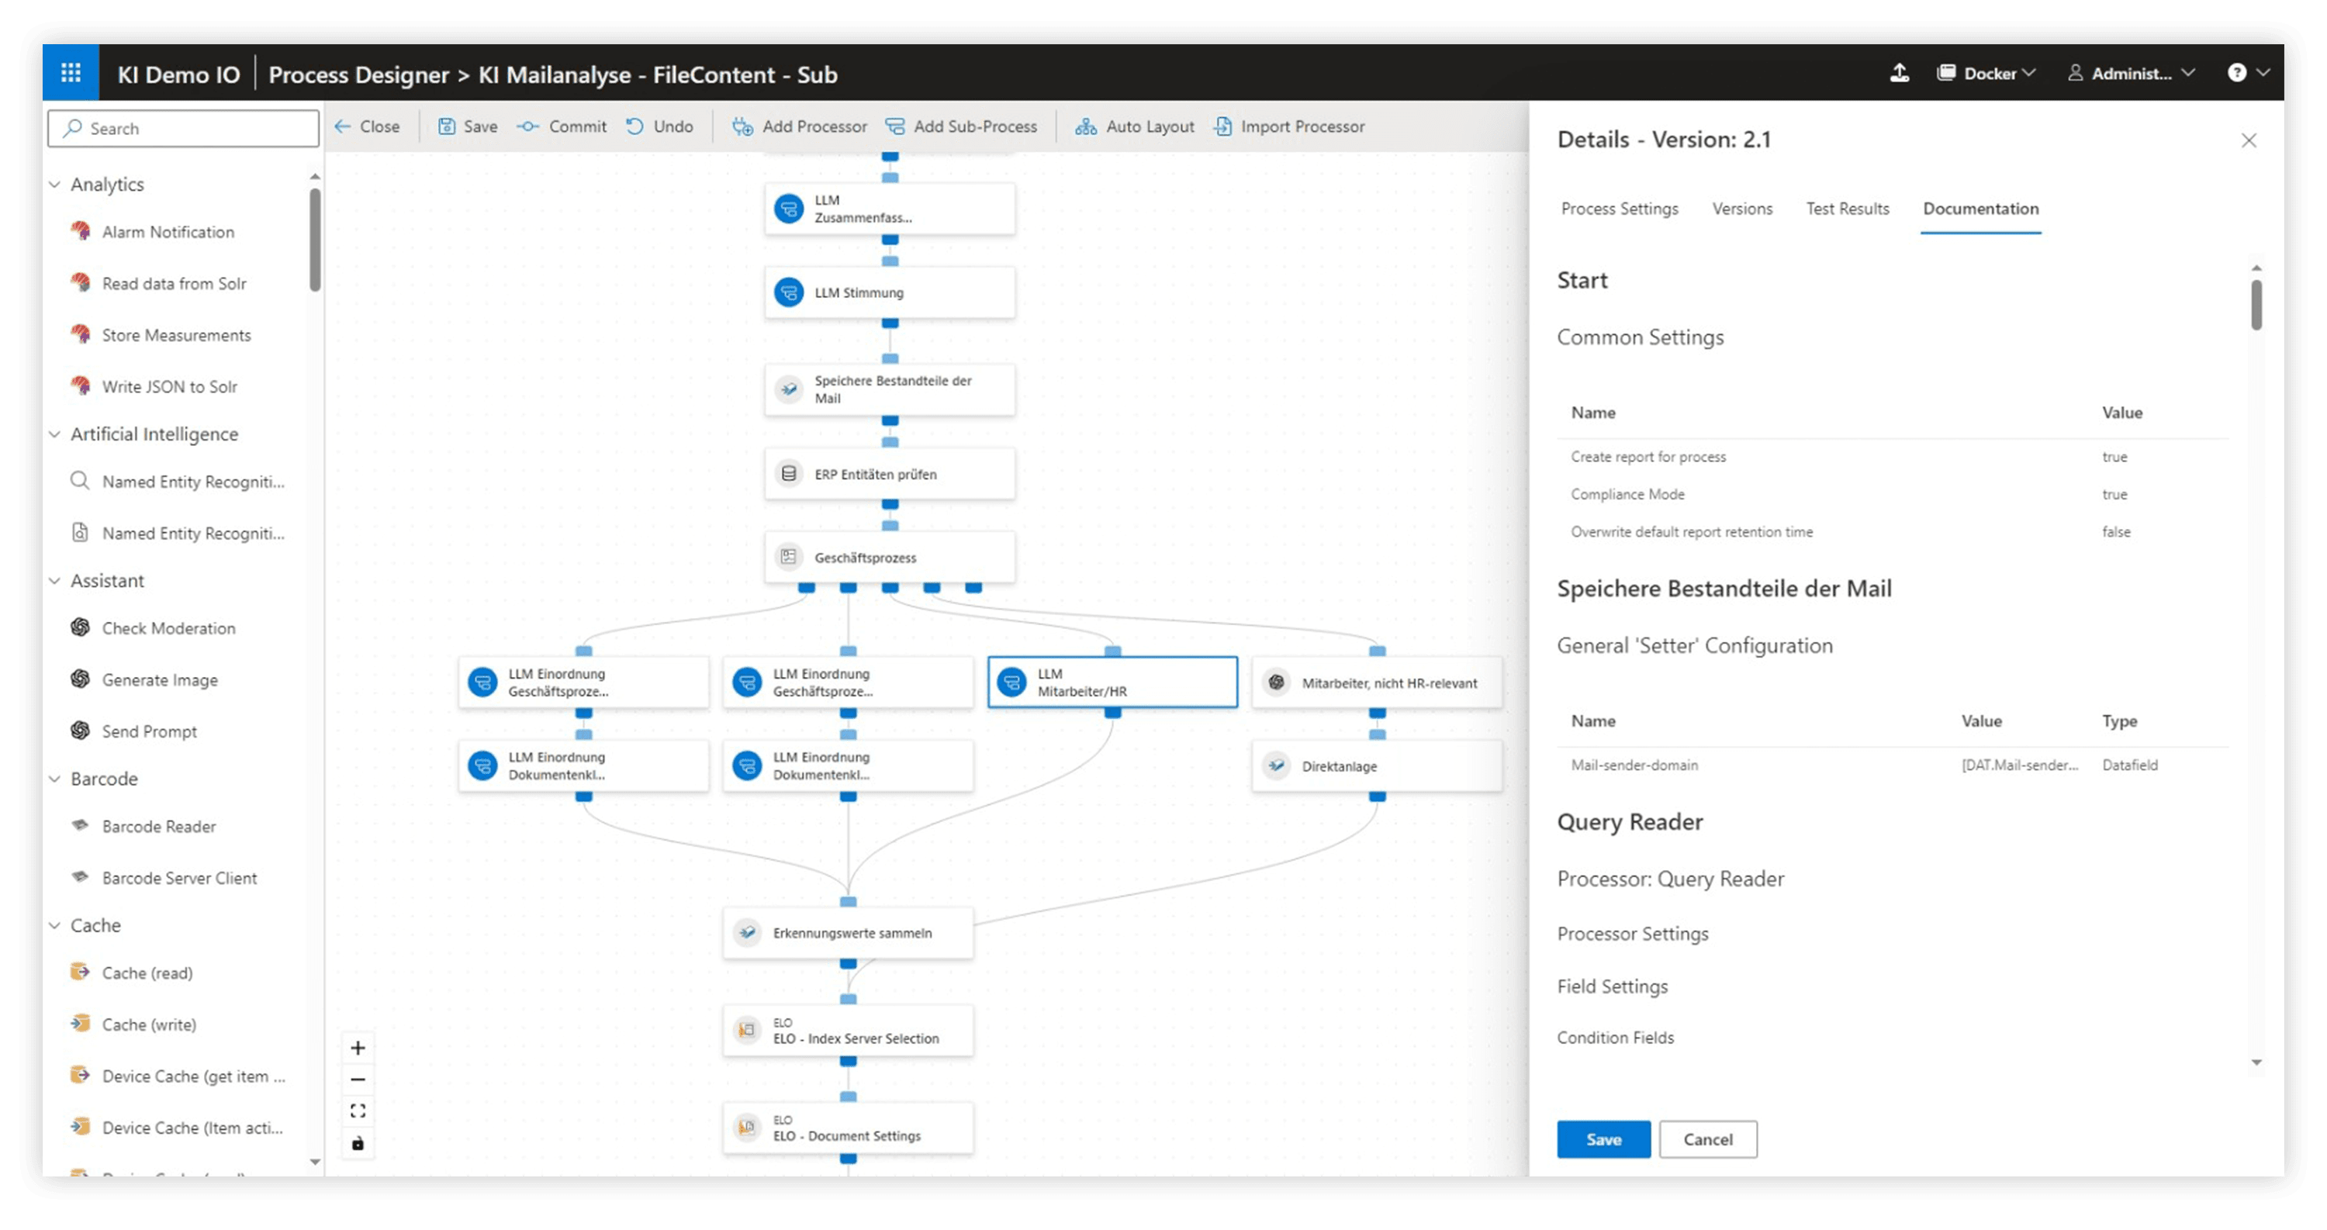This screenshot has height=1230, width=2327.
Task: Click the upload icon in header
Action: [x=1899, y=73]
